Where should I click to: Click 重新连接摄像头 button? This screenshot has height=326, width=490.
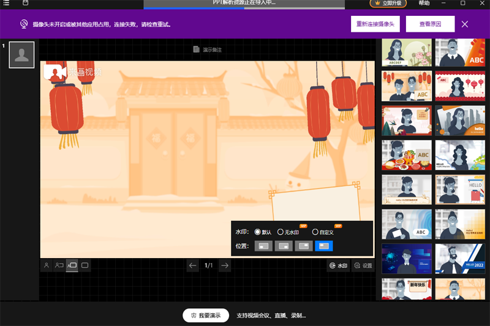coord(375,24)
